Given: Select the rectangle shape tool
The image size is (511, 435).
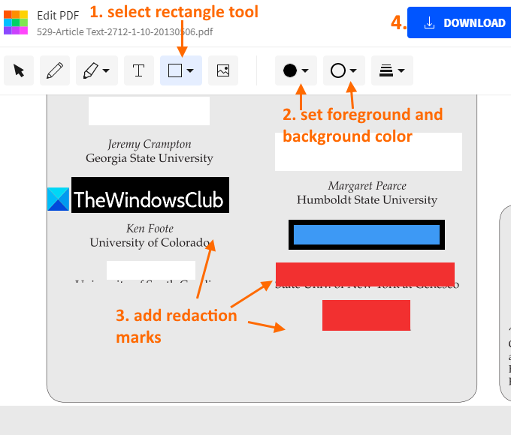Looking at the screenshot, I should (175, 70).
